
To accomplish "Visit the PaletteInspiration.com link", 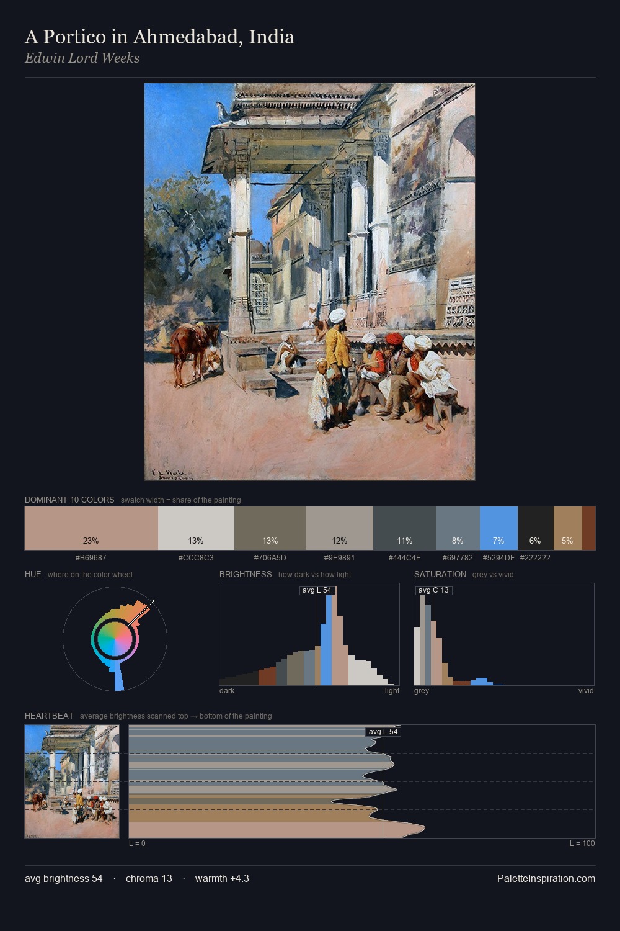I will point(546,878).
